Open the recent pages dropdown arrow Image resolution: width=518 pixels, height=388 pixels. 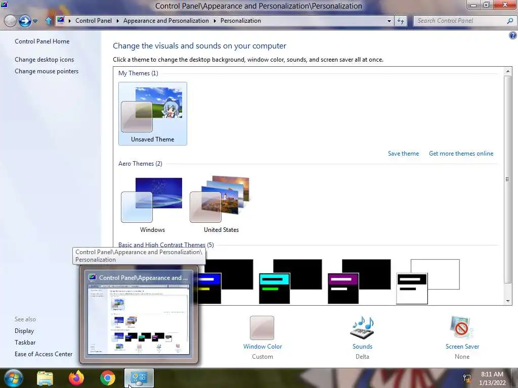pyautogui.click(x=35, y=21)
